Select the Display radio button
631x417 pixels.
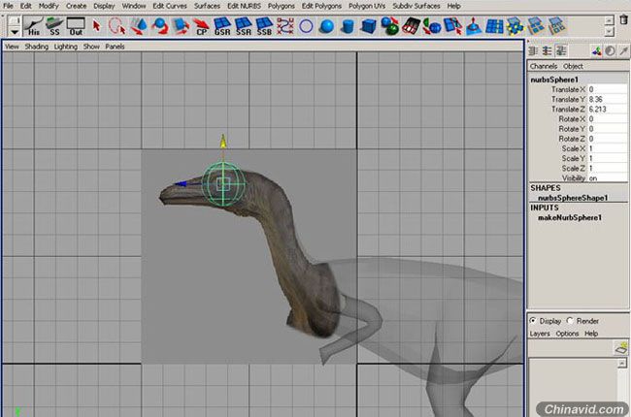[534, 321]
